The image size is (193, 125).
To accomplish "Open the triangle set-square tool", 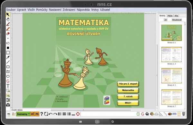I will coord(161,114).
